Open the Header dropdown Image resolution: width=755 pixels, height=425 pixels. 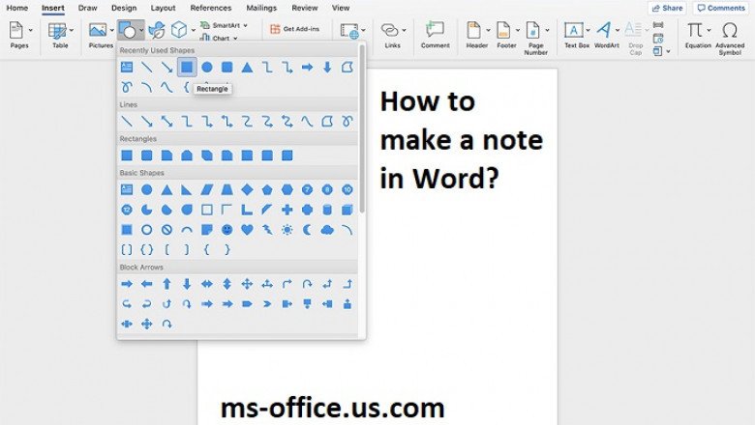click(488, 30)
